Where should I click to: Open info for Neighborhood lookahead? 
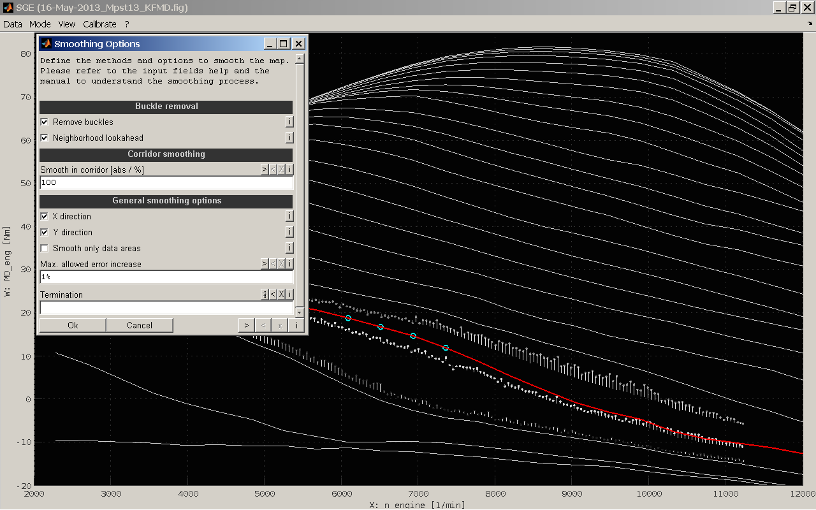click(289, 138)
